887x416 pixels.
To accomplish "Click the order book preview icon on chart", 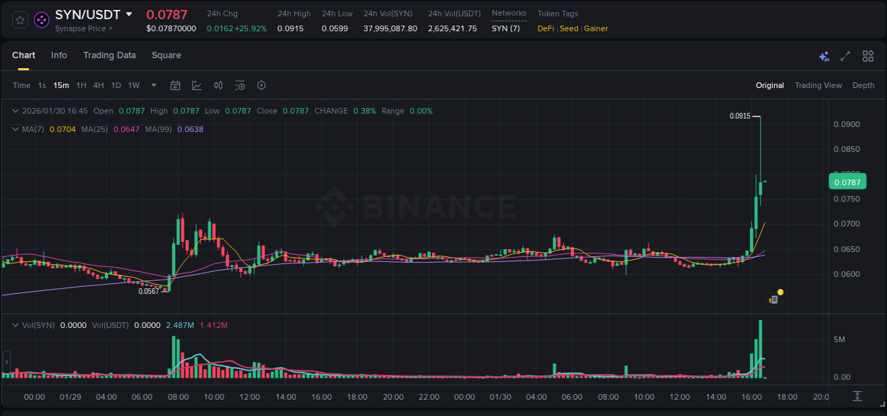I will click(773, 300).
